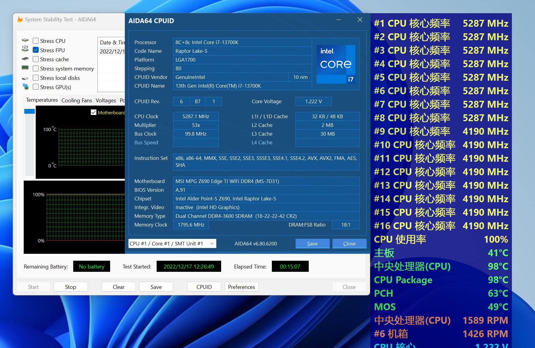Click the Core Voltage value 1.222 V

pos(314,101)
